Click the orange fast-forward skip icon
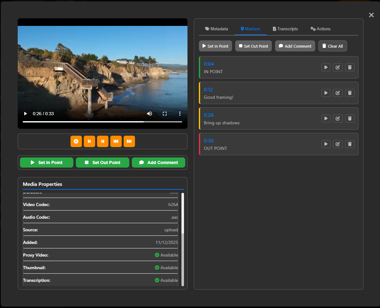 [x=129, y=141]
